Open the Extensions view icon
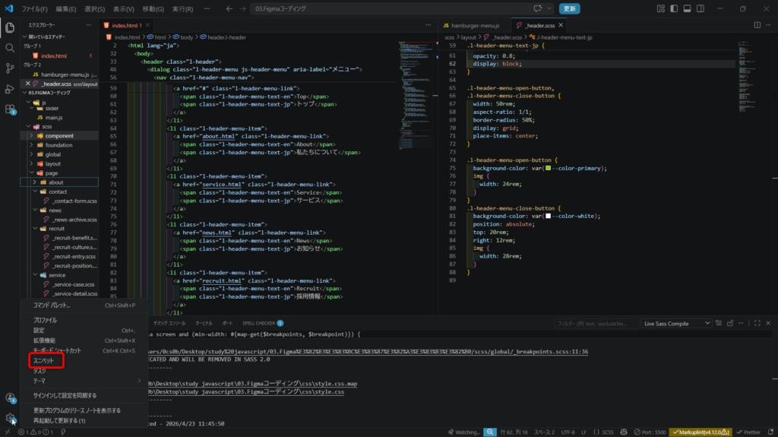This screenshot has height=437, width=778. point(10,109)
